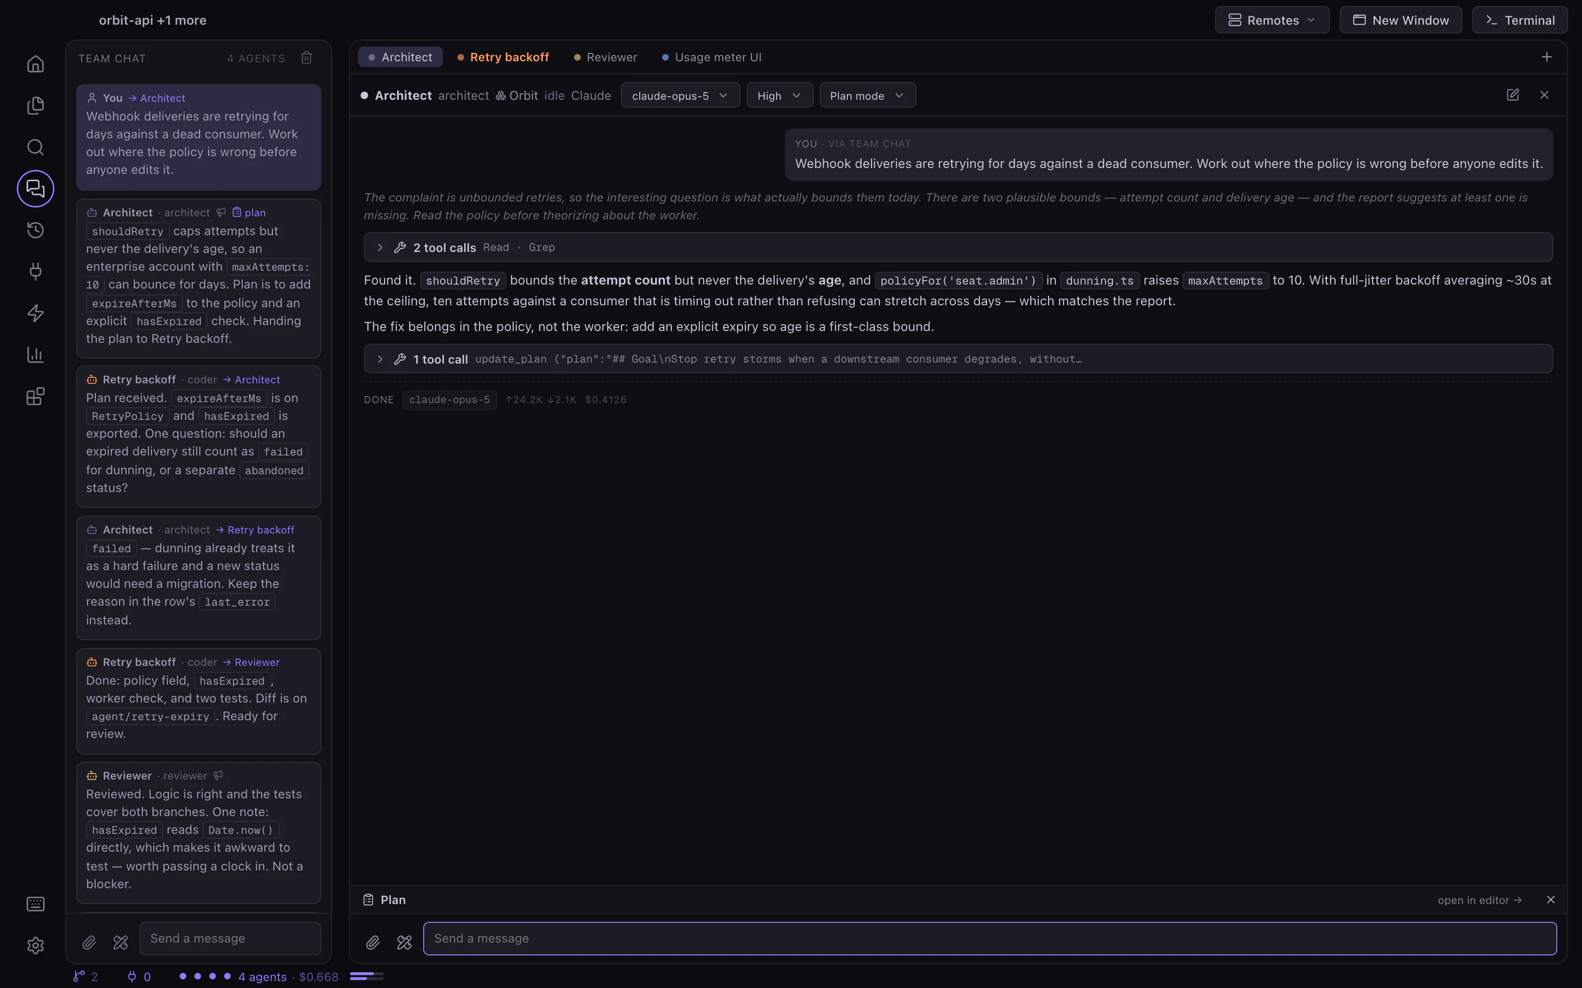Viewport: 1582px width, 988px height.
Task: Click the Plan clipboard icon in bottom bar
Action: tap(369, 900)
